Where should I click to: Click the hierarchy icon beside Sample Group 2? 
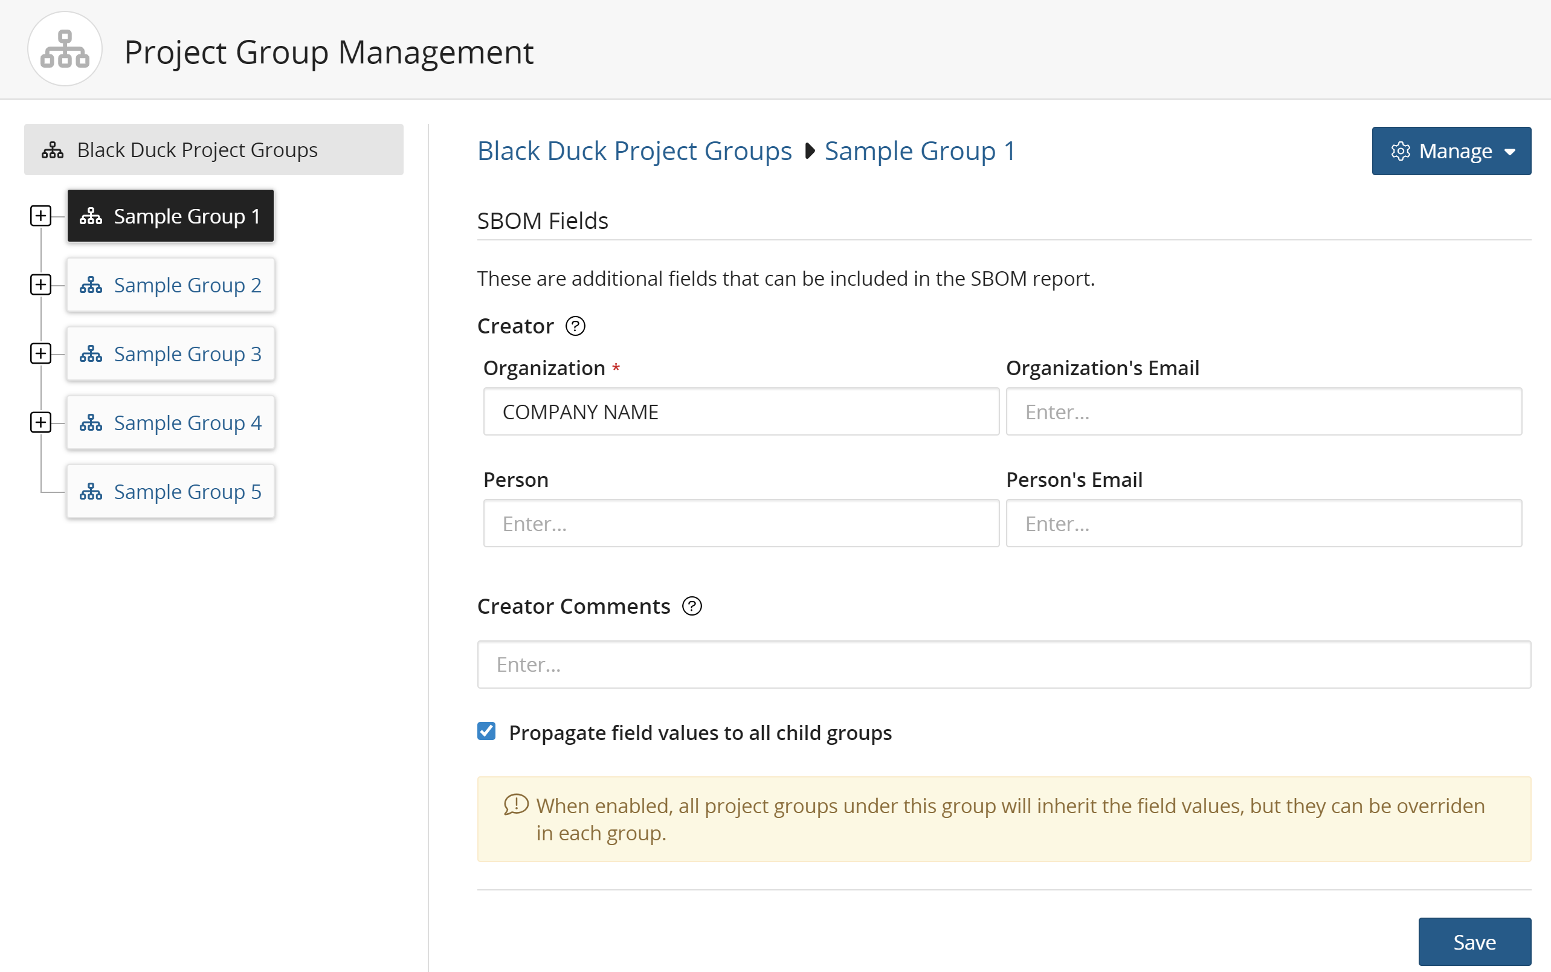[x=91, y=285]
